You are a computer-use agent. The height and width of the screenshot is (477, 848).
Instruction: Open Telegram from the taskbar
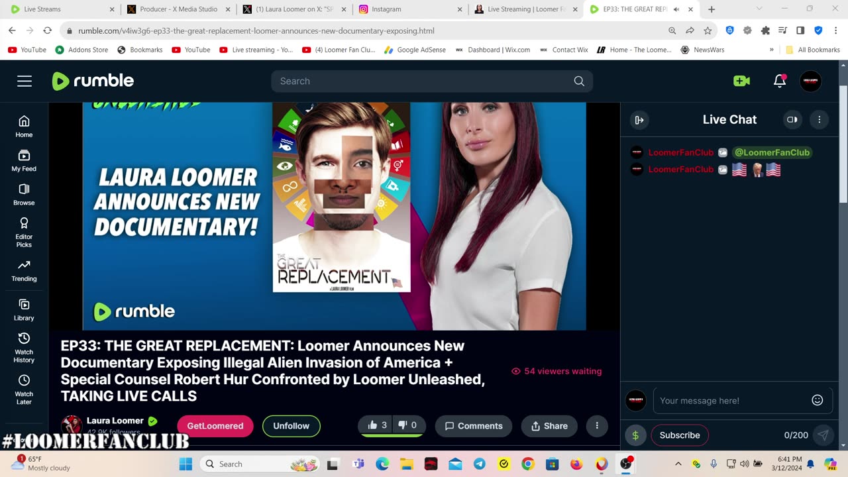tap(480, 464)
